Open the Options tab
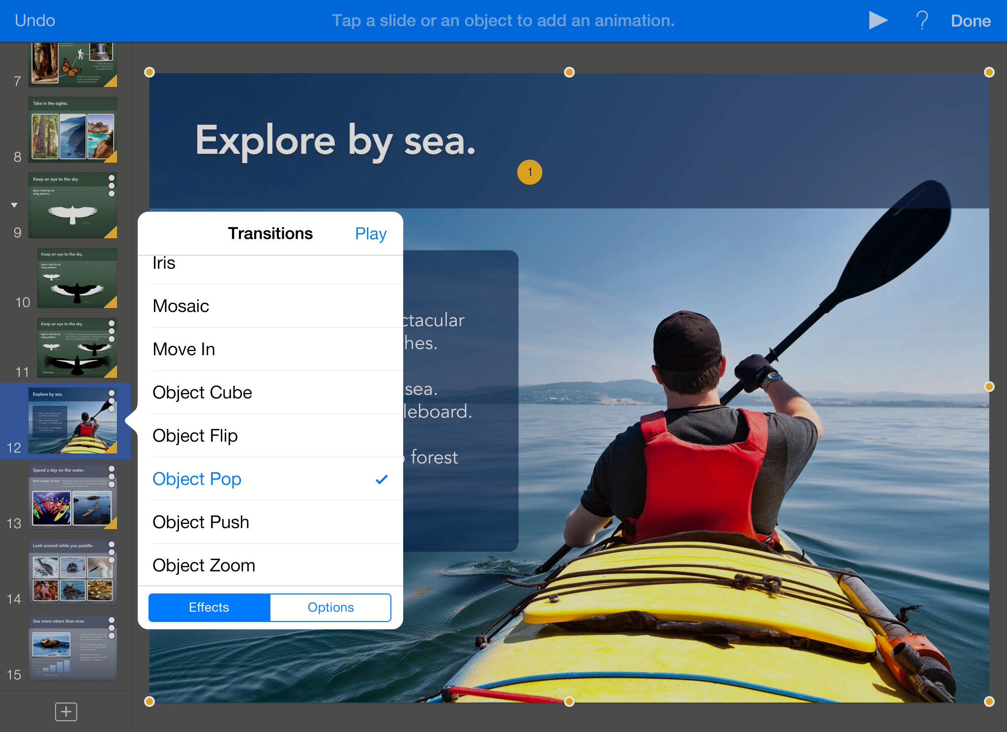 329,606
